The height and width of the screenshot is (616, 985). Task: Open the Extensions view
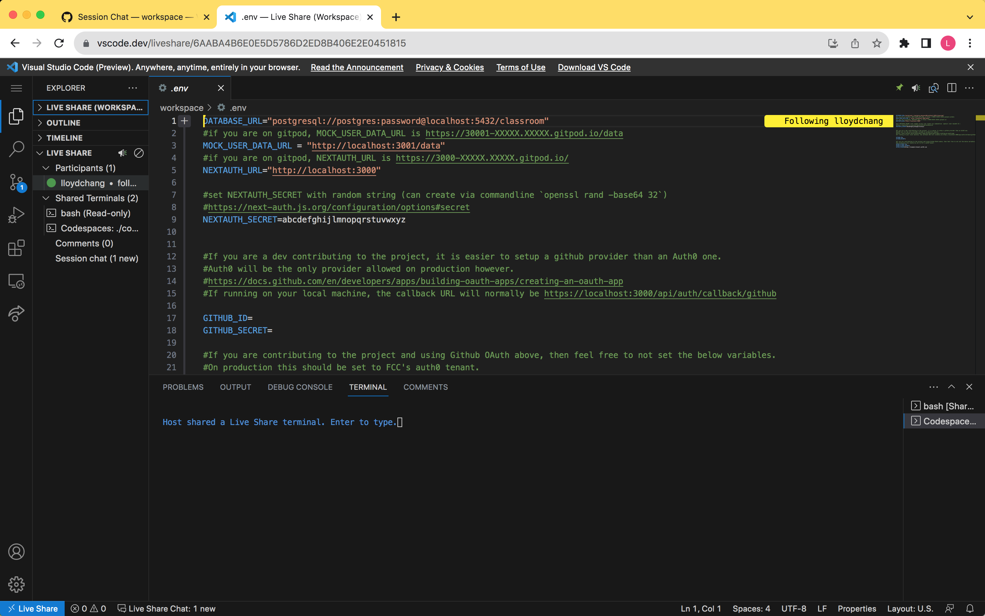tap(16, 248)
